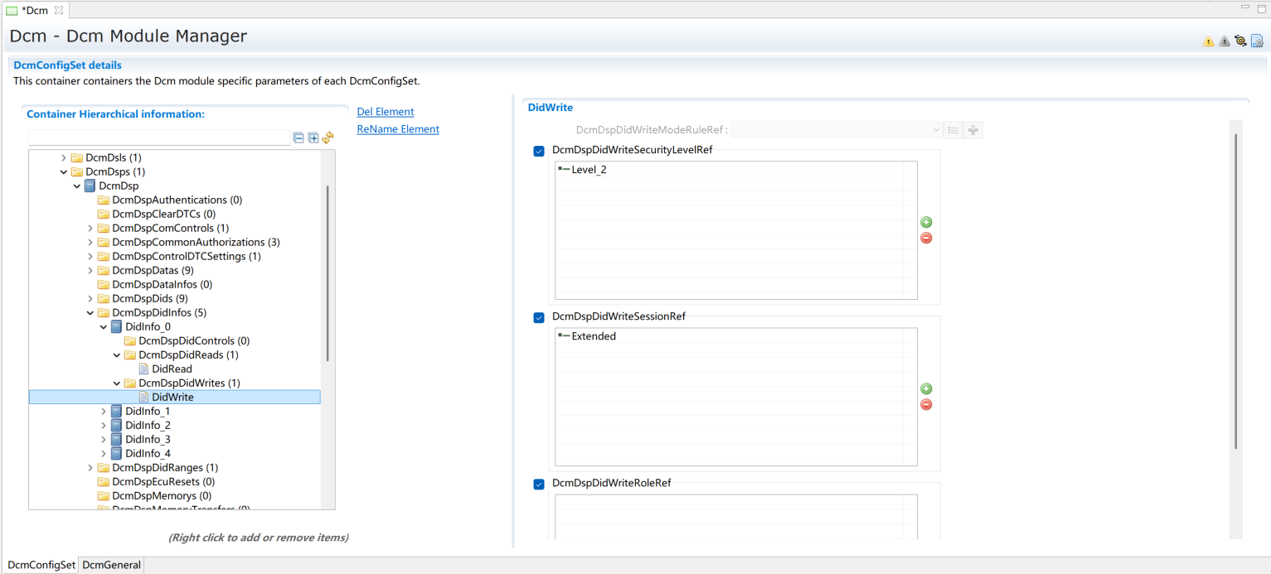The image size is (1271, 574).
Task: Select the DcmConfigSet bottom tab
Action: tap(41, 565)
